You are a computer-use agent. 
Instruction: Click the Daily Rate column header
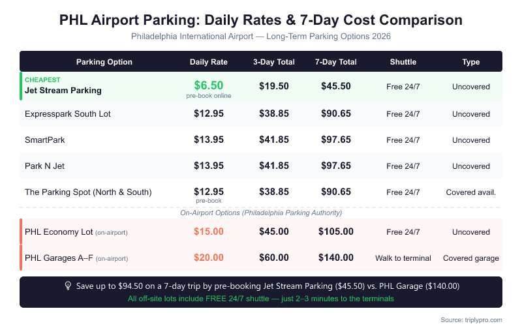click(x=209, y=62)
